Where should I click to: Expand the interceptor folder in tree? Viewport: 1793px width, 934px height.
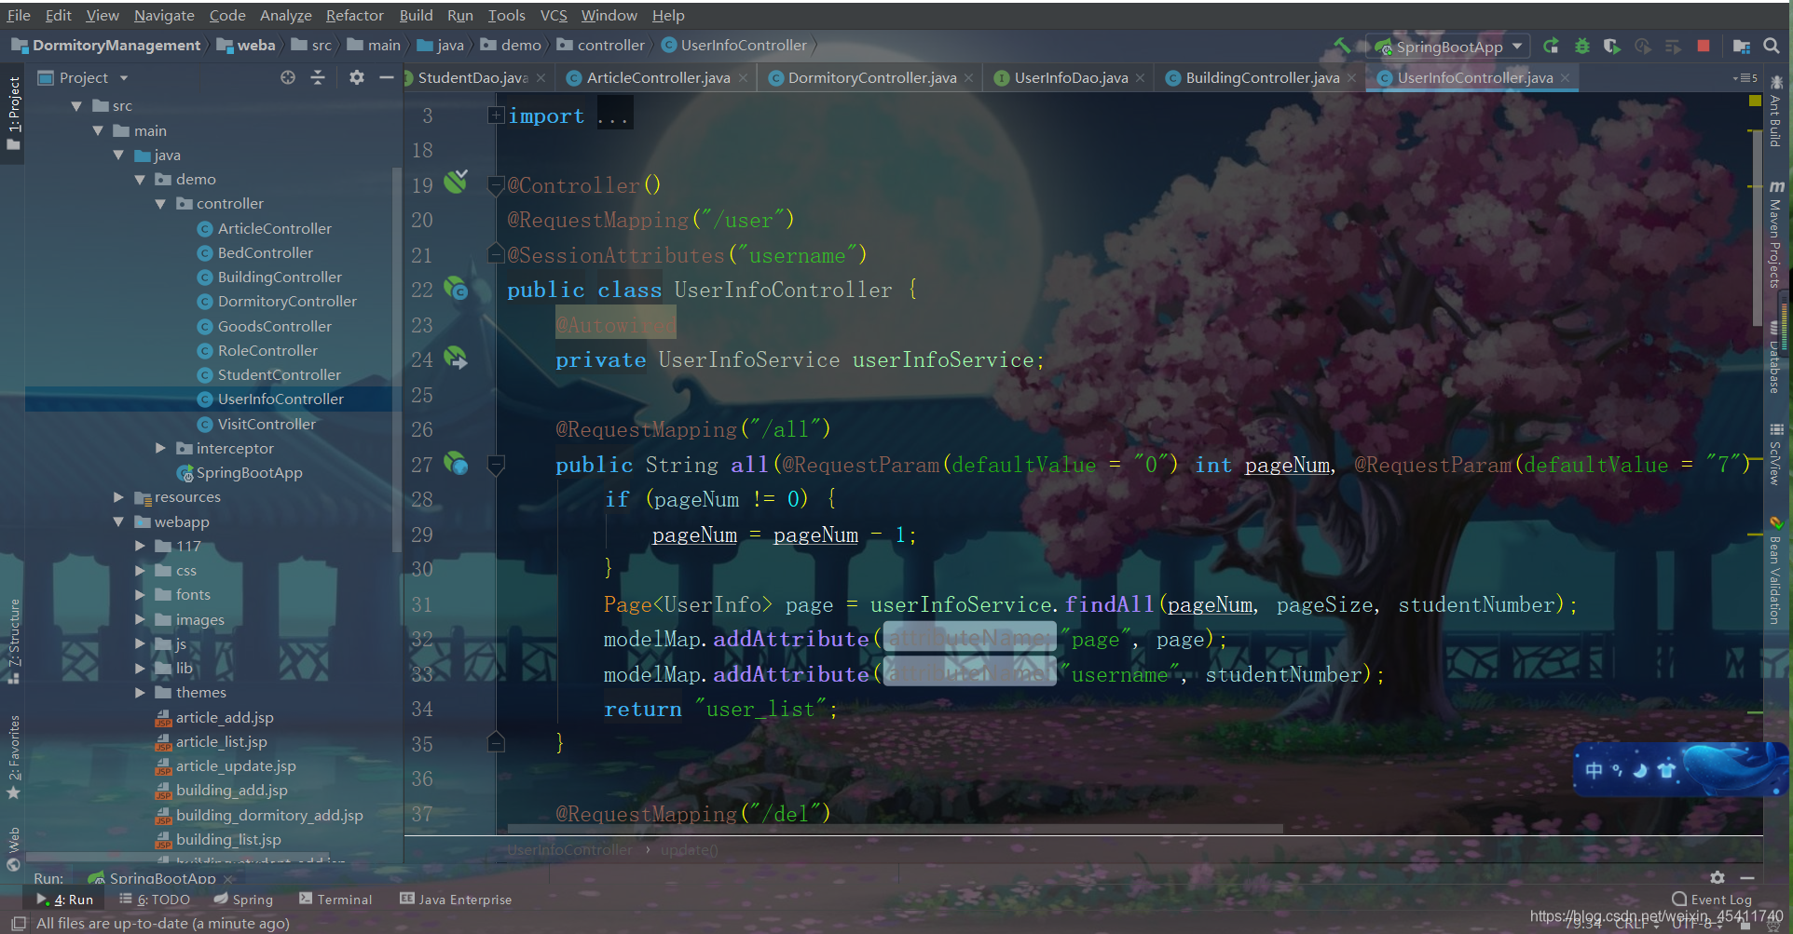point(160,448)
